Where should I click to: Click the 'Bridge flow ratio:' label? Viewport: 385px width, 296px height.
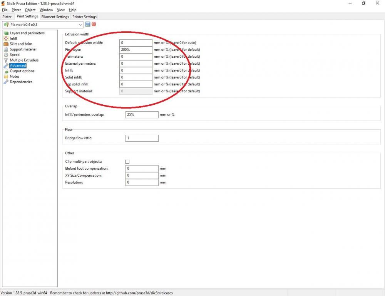point(79,138)
